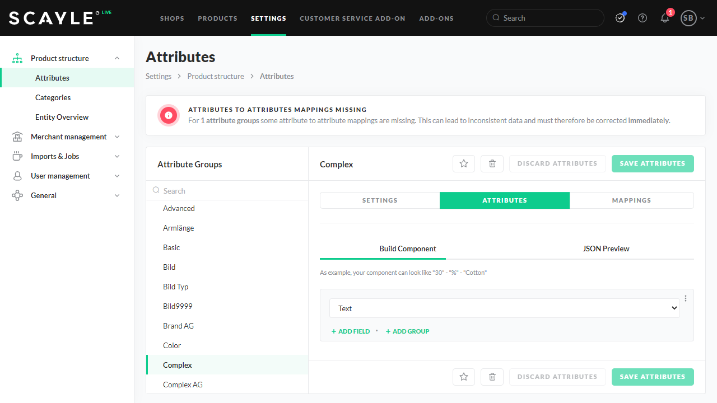717x403 pixels.
Task: Click the task status check icon
Action: (620, 18)
